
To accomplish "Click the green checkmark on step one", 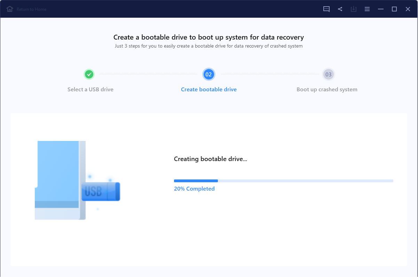I will coord(89,74).
